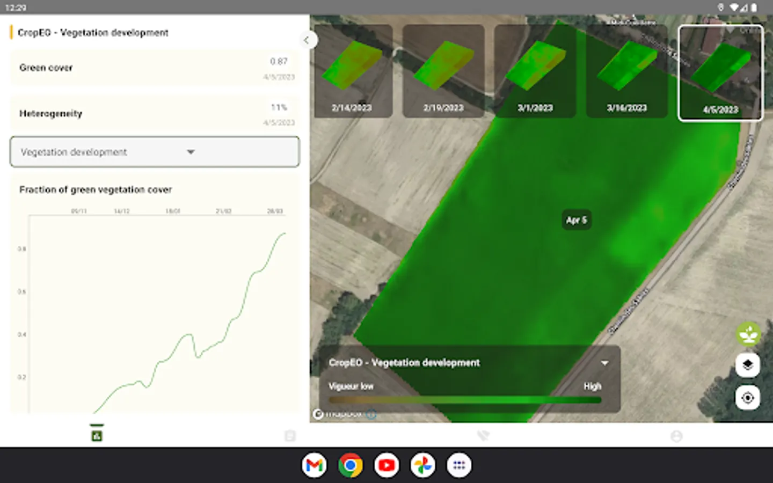Open the map layers selector
The image size is (773, 483).
[x=748, y=365]
